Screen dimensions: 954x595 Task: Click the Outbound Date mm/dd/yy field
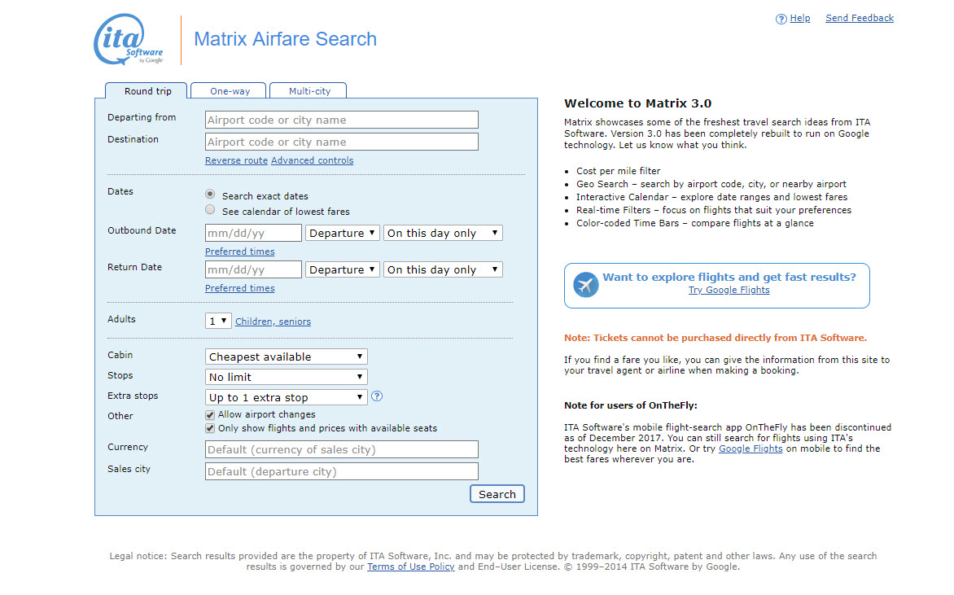coord(253,233)
